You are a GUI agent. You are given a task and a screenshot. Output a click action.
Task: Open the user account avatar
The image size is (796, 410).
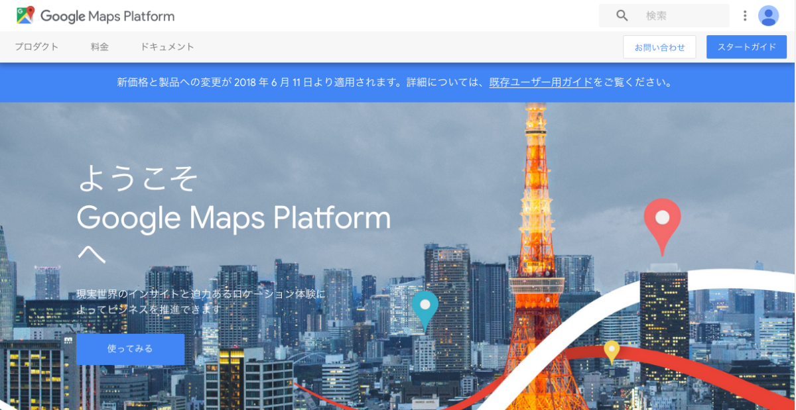pyautogui.click(x=768, y=16)
